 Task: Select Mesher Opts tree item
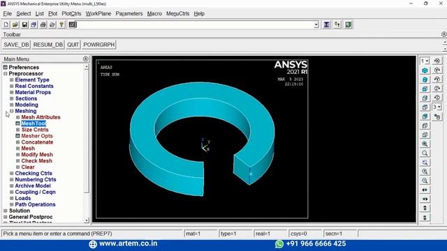click(37, 136)
